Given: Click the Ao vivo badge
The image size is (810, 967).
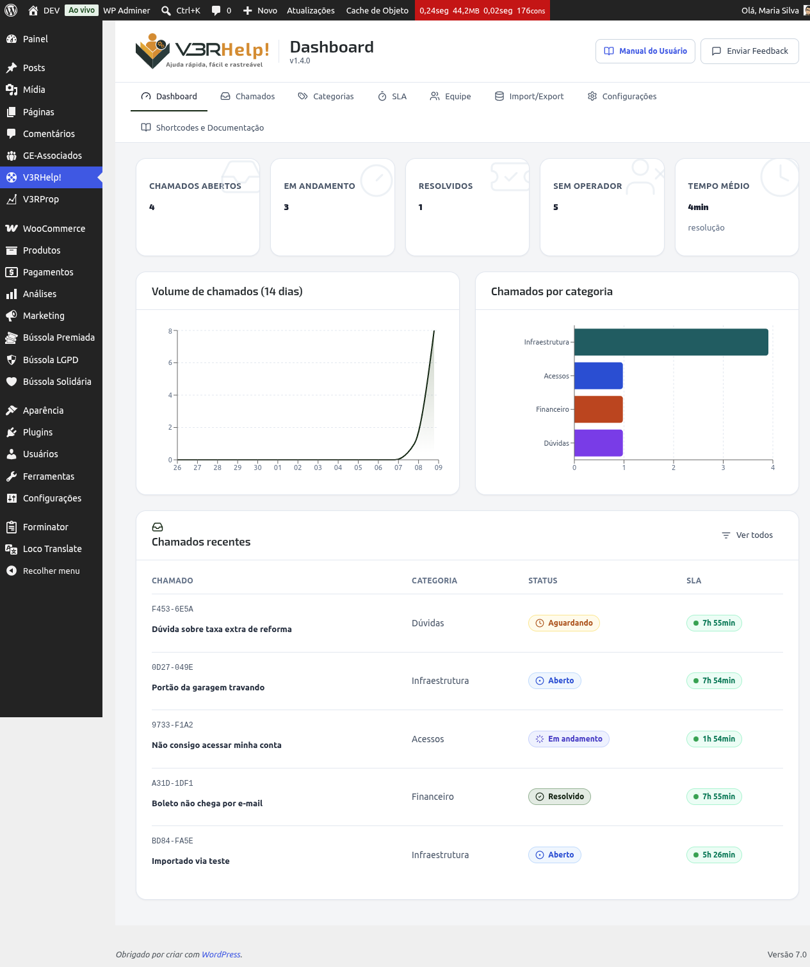Looking at the screenshot, I should 82,10.
